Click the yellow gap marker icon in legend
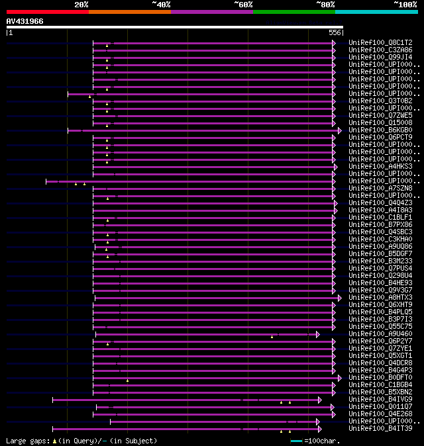This screenshot has height=446, width=424. pos(54,441)
